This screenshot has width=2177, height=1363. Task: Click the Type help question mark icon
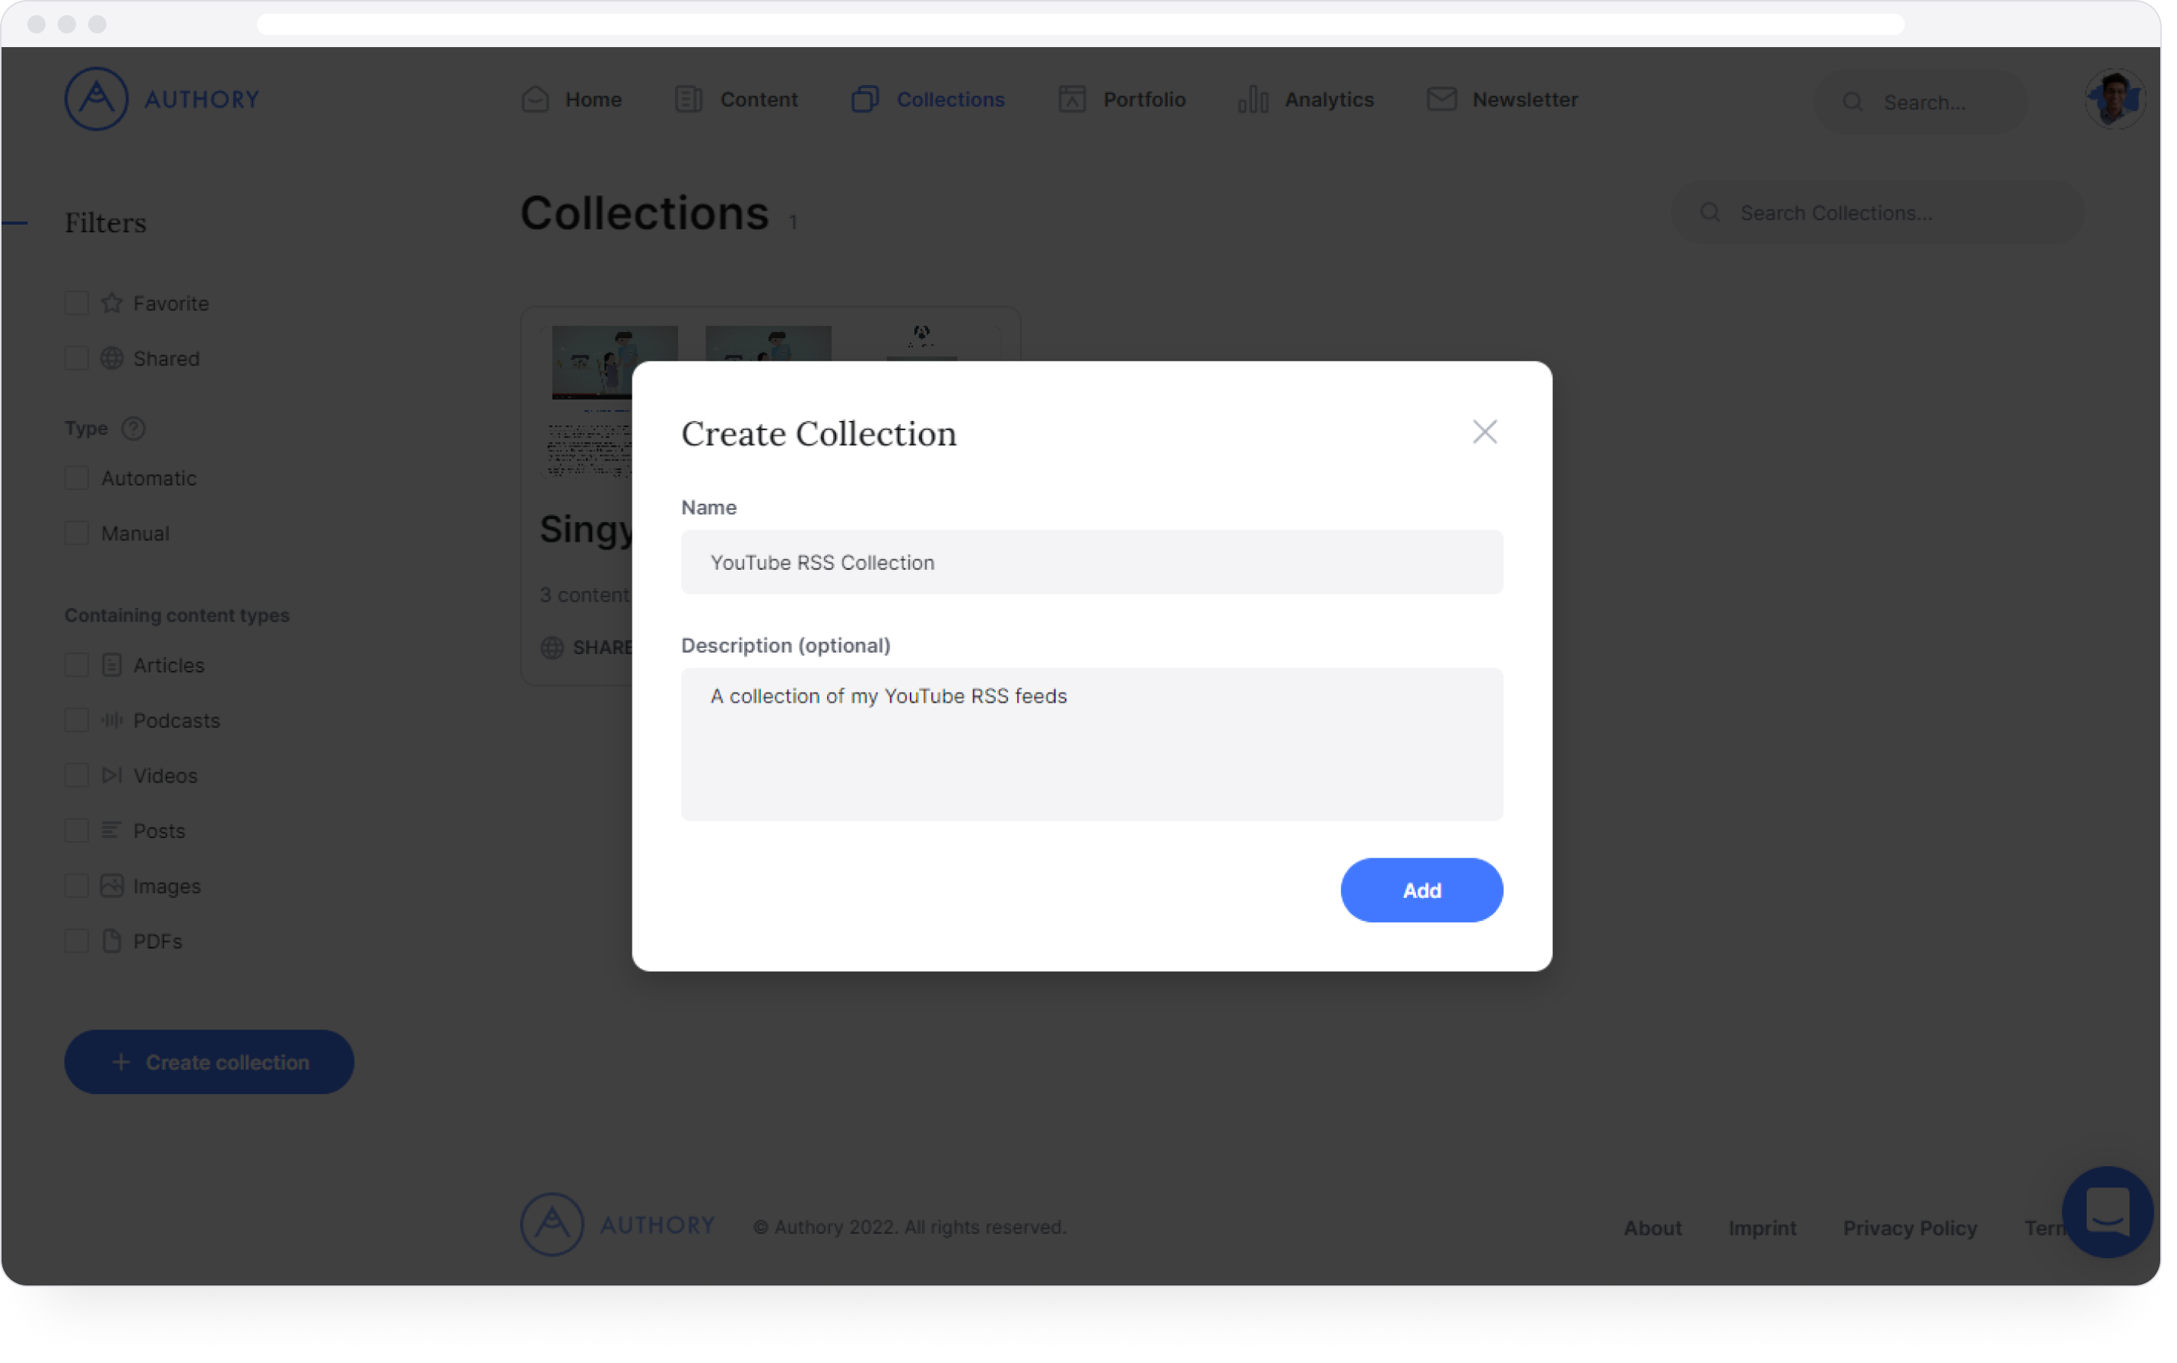point(134,429)
